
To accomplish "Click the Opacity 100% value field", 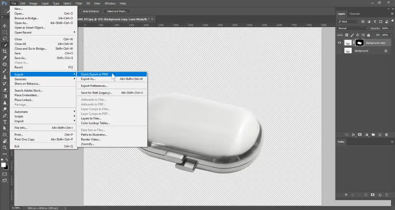I will (385, 28).
